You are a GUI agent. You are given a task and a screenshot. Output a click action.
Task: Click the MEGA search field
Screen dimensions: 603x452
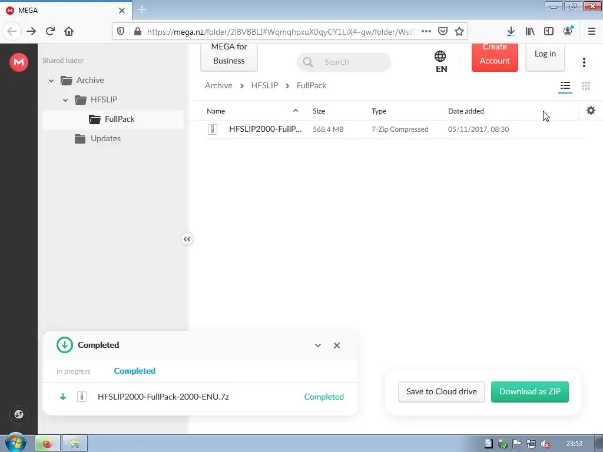pyautogui.click(x=344, y=62)
